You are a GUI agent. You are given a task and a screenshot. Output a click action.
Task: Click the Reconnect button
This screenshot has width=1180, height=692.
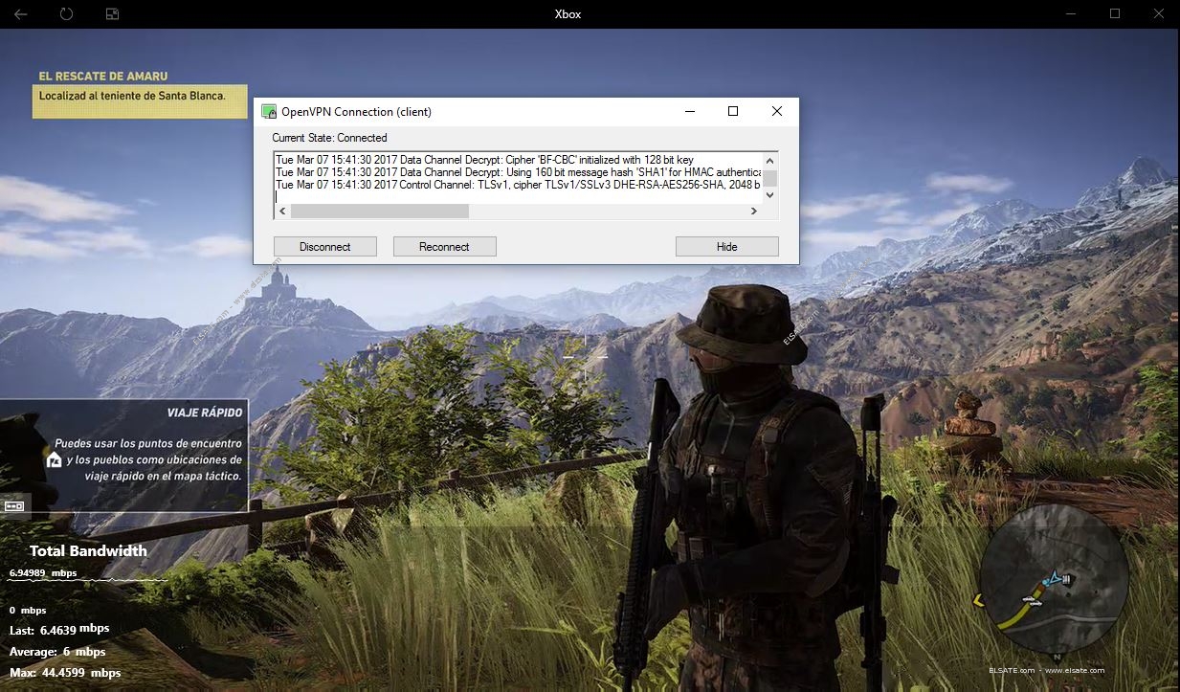pos(444,247)
